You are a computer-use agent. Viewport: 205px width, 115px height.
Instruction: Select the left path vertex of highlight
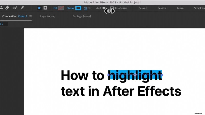pyautogui.click(x=108, y=75)
